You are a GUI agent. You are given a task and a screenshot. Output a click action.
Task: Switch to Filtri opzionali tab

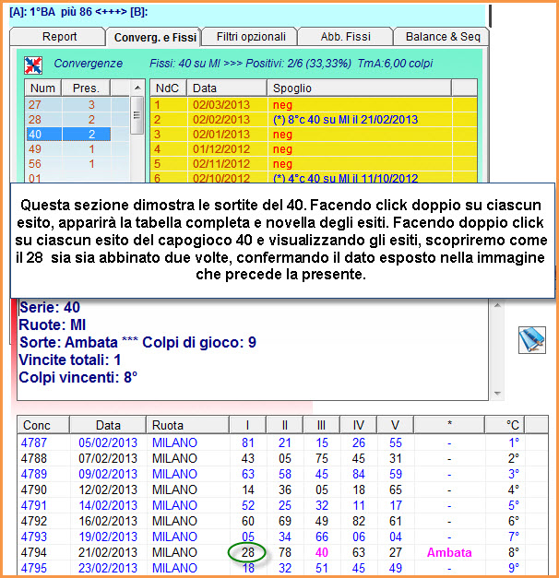click(251, 37)
